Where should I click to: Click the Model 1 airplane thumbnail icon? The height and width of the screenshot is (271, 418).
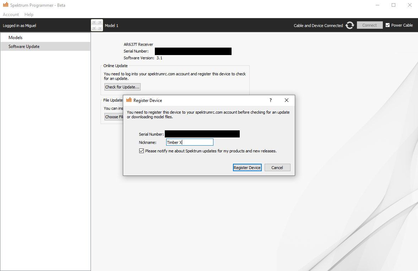pos(97,25)
